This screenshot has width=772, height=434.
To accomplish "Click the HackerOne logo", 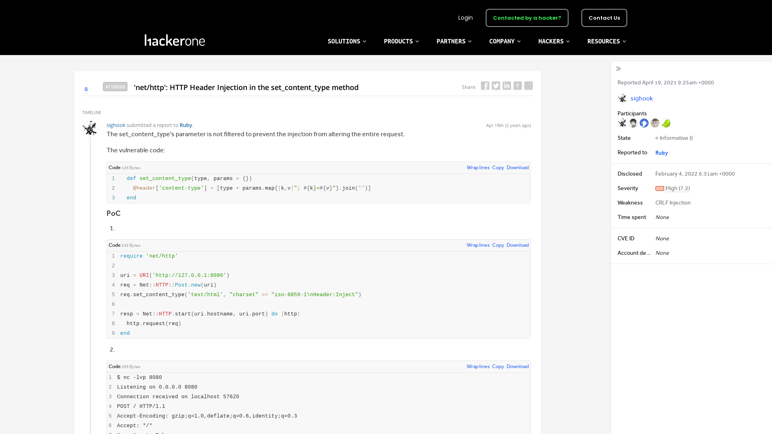I will coord(175,40).
